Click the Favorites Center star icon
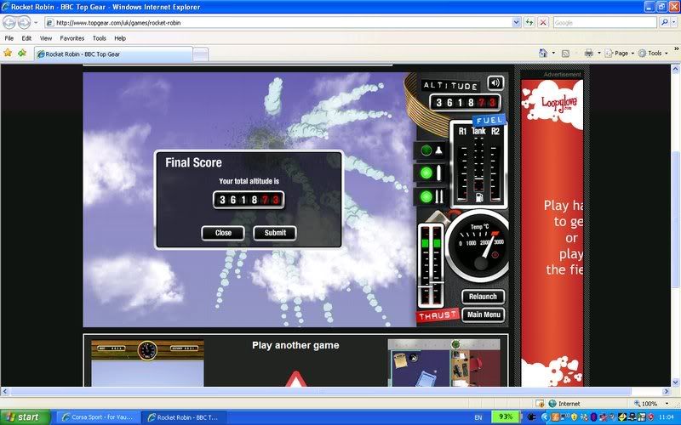The width and height of the screenshot is (681, 425). pos(9,53)
